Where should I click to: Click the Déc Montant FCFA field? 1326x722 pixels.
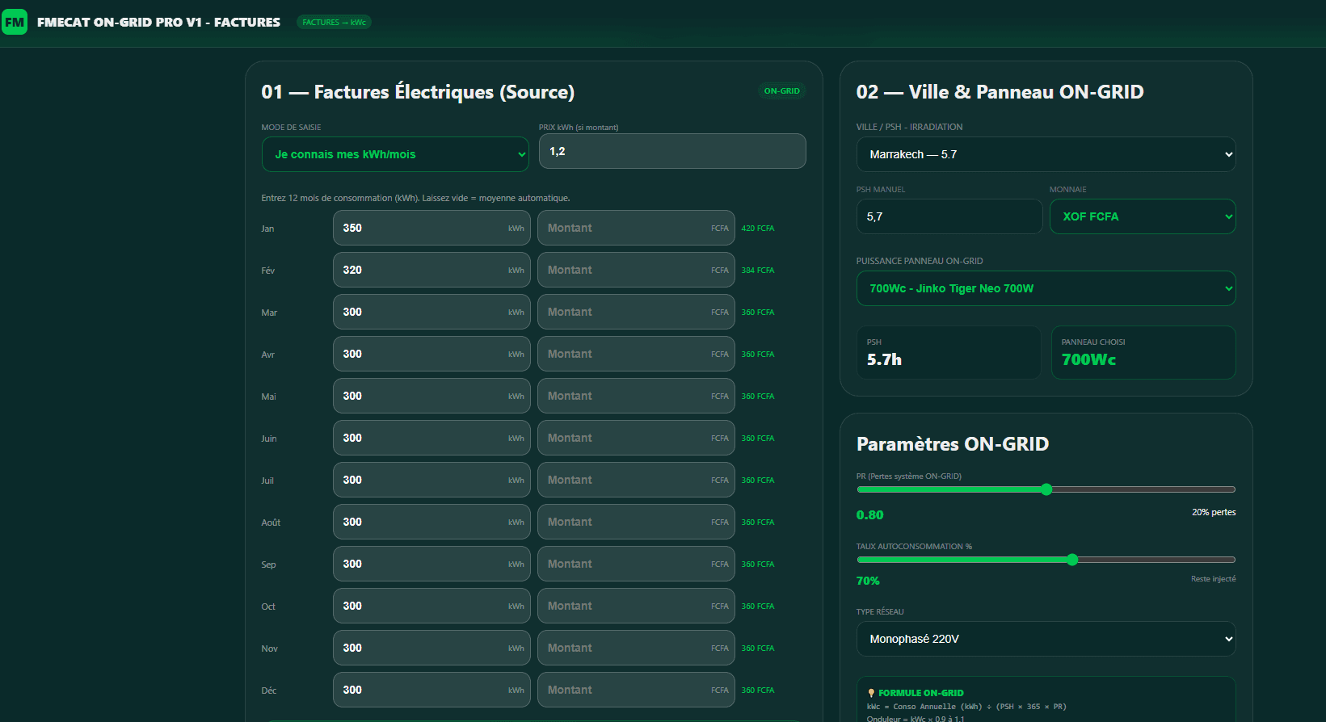tap(636, 690)
